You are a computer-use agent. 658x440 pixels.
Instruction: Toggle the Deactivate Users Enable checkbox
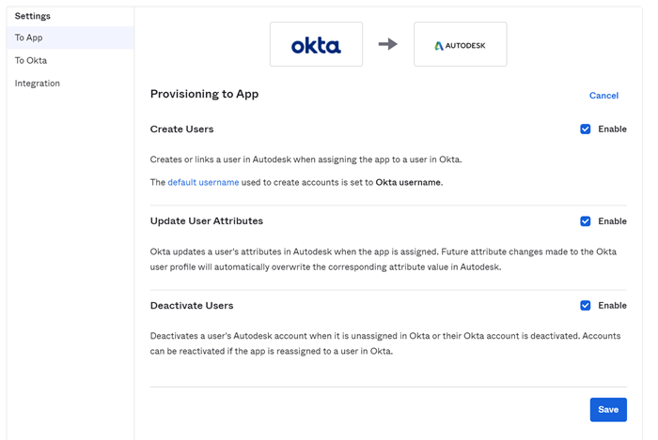[x=586, y=306]
